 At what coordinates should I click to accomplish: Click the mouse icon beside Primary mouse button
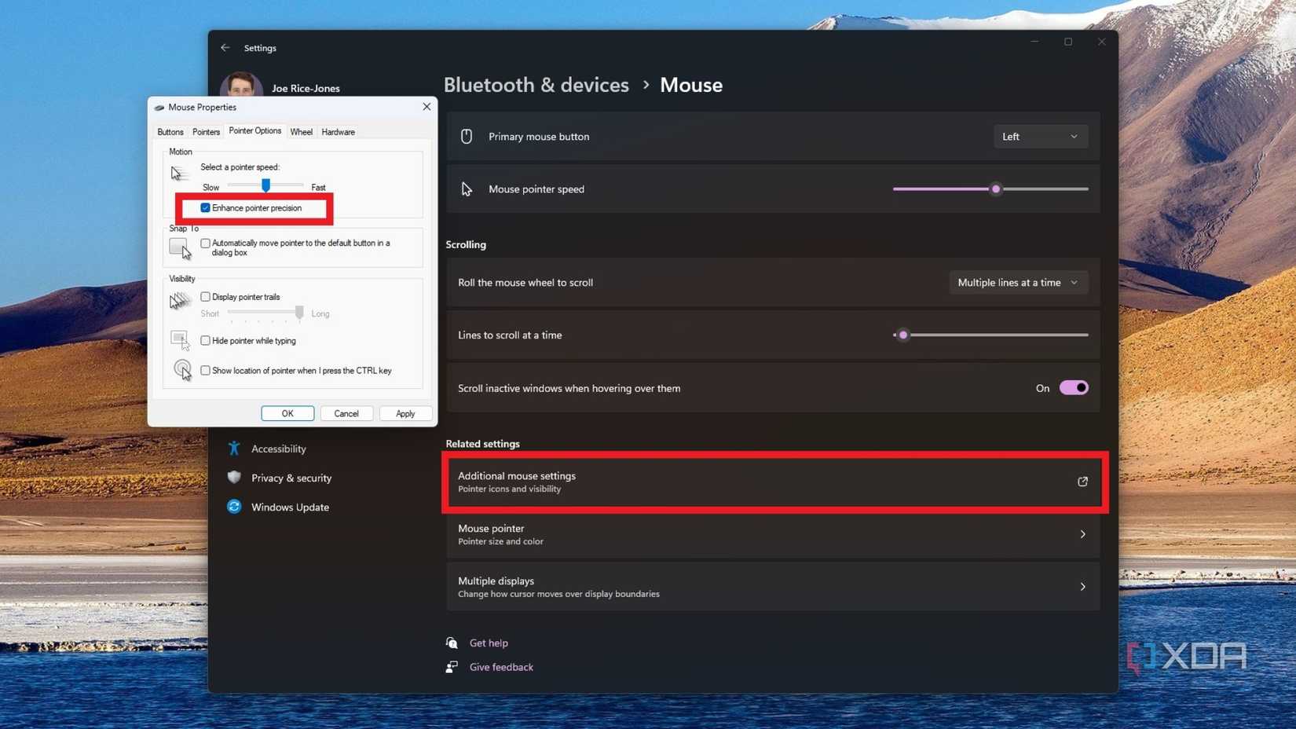coord(467,137)
